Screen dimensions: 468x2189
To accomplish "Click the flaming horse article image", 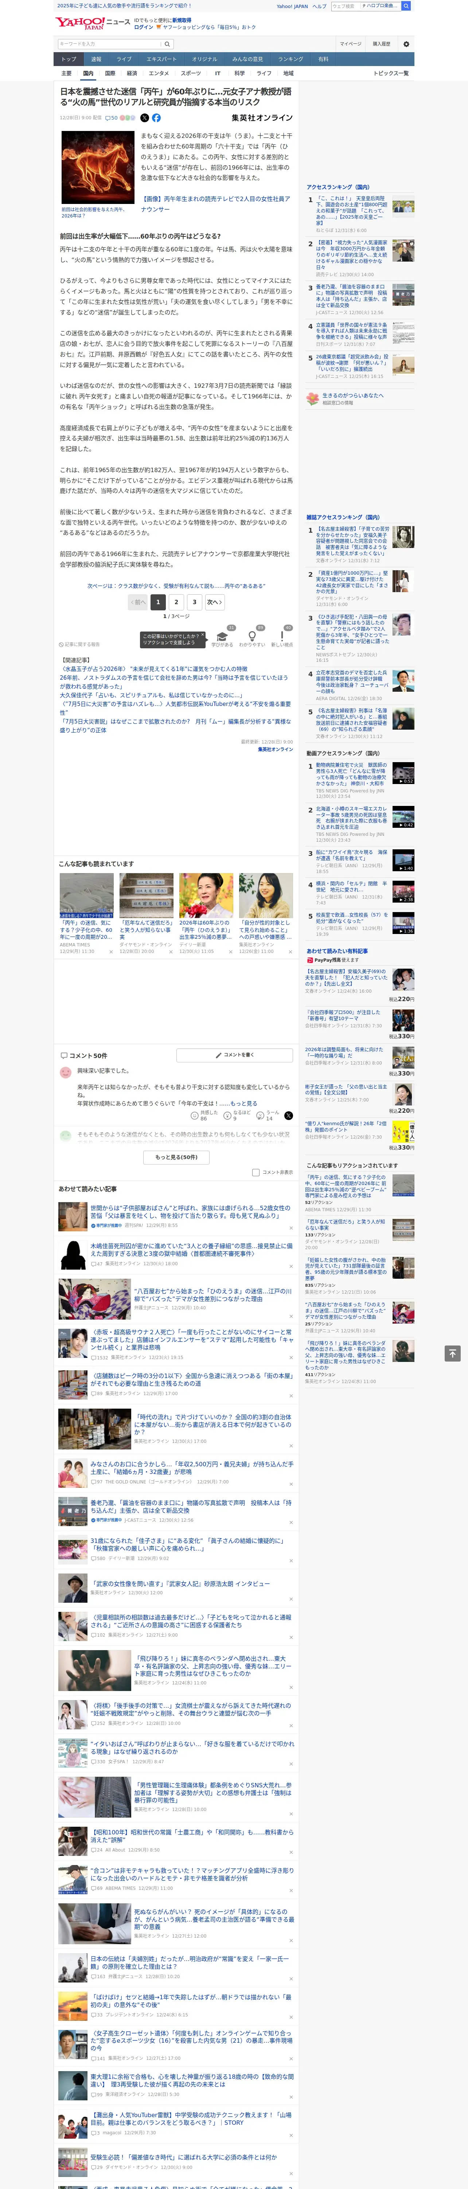I will (x=98, y=167).
